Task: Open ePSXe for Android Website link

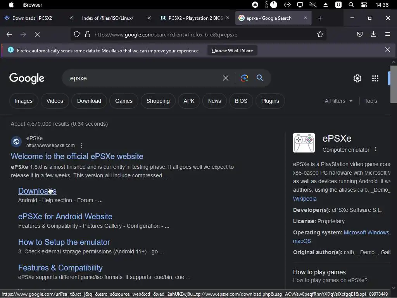Action: [x=65, y=217]
